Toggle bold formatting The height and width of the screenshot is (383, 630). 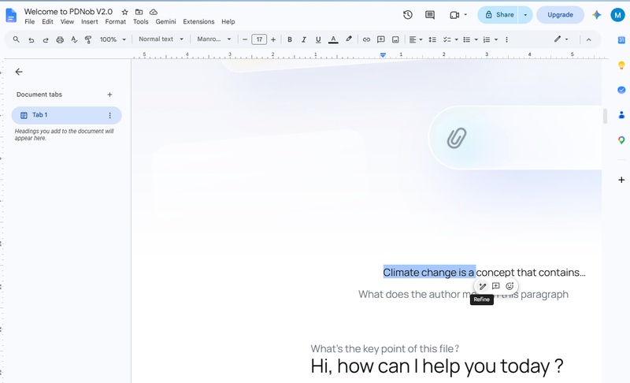289,39
